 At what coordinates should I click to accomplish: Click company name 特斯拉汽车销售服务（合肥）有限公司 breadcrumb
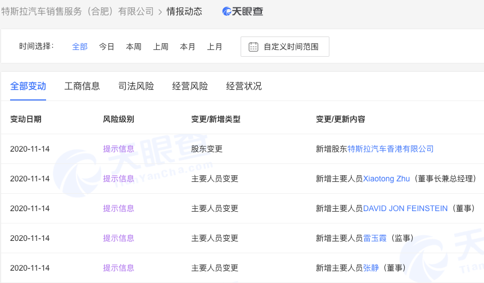(78, 11)
